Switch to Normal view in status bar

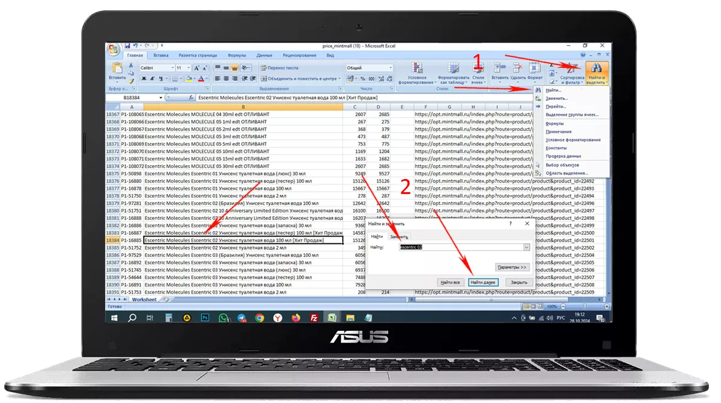pyautogui.click(x=525, y=306)
